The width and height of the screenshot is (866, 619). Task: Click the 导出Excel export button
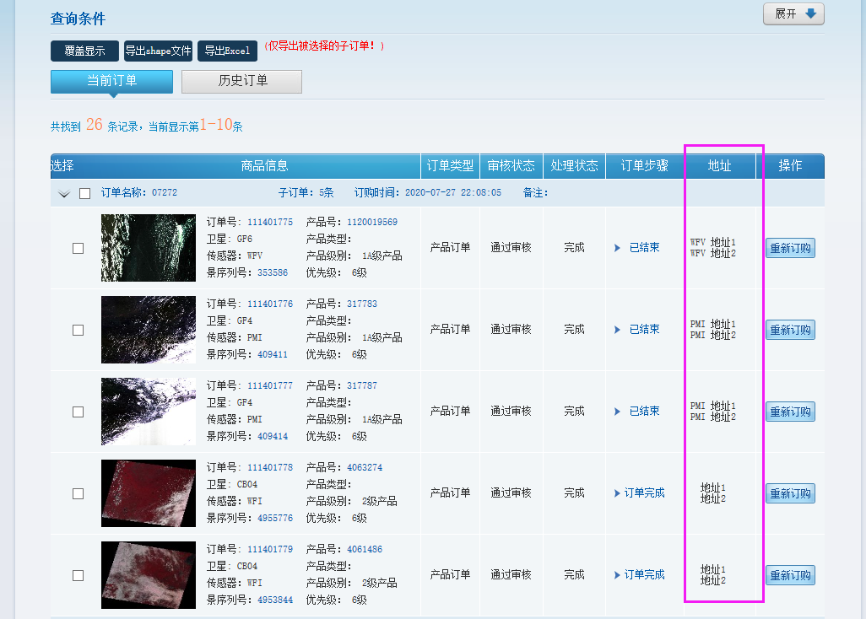coord(226,51)
